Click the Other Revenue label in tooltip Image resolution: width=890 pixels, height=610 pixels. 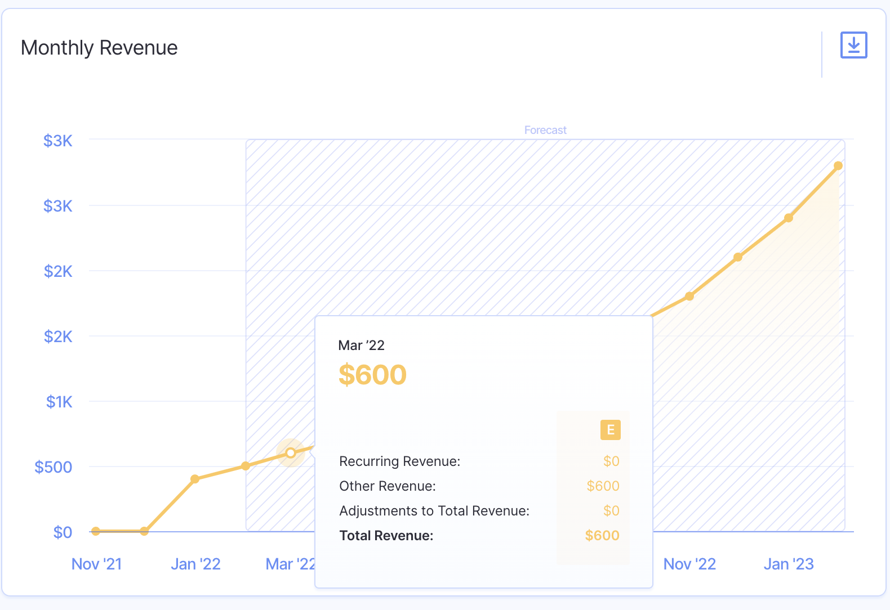click(x=388, y=486)
